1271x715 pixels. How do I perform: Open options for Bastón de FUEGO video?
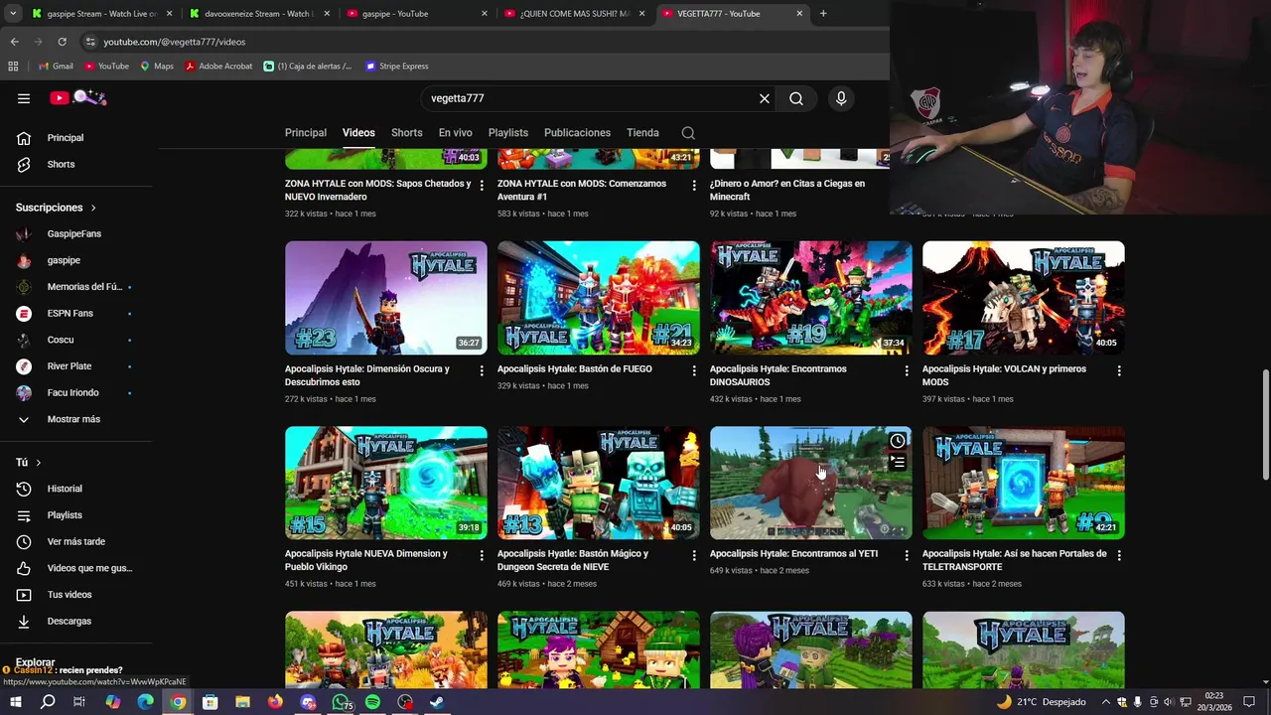point(694,370)
